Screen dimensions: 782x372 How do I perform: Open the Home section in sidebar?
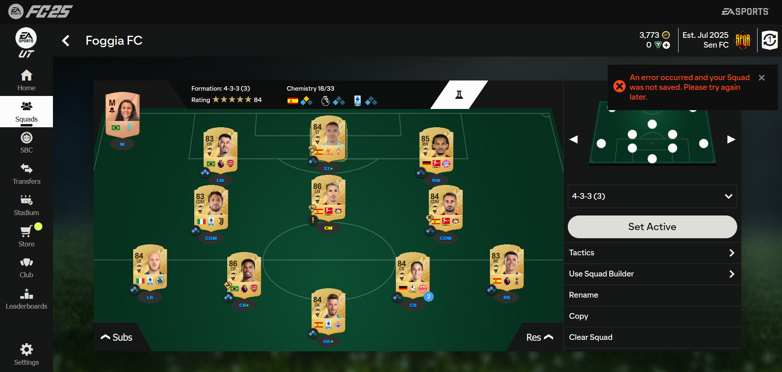(26, 80)
